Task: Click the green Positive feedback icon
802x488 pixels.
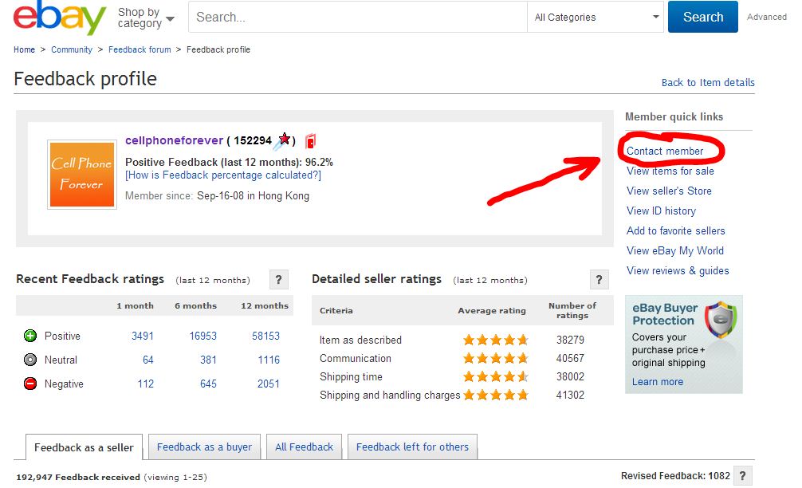Action: coord(30,336)
